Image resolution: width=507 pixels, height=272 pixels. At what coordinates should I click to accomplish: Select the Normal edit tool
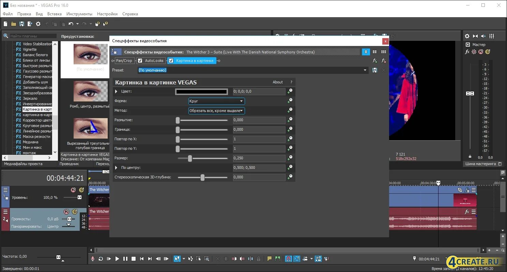click(x=177, y=259)
